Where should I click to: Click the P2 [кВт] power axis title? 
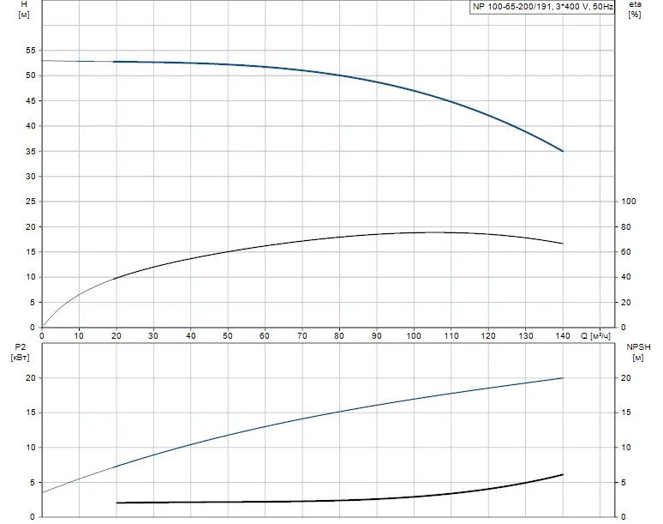[x=21, y=352]
